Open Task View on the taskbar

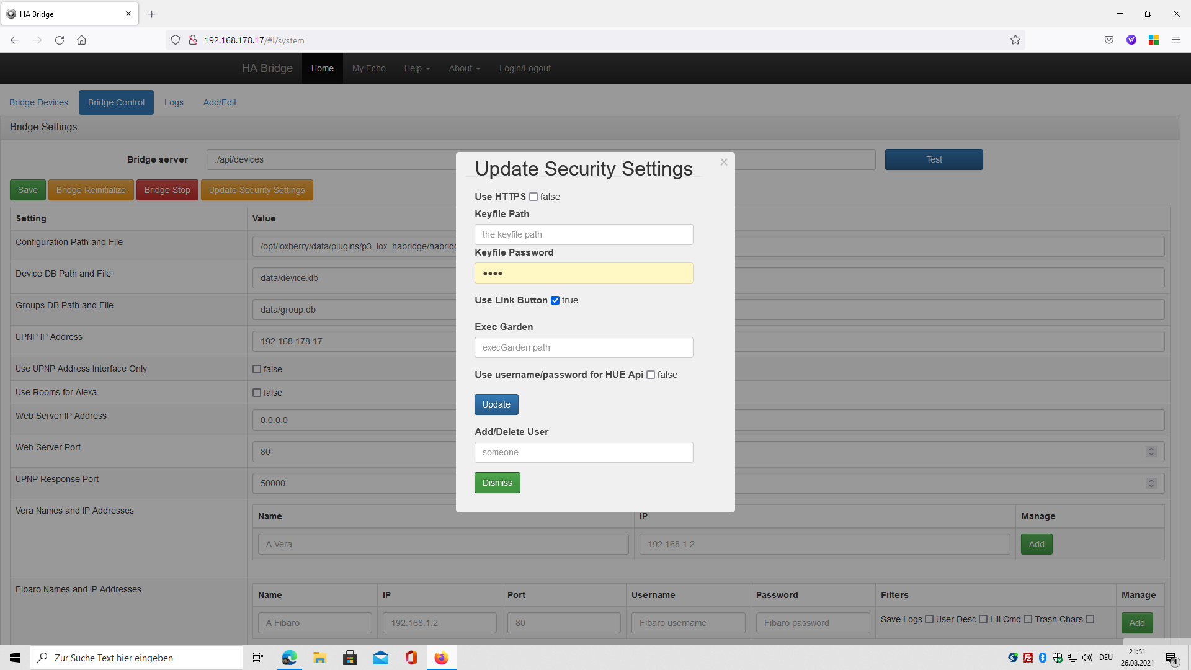click(x=258, y=658)
